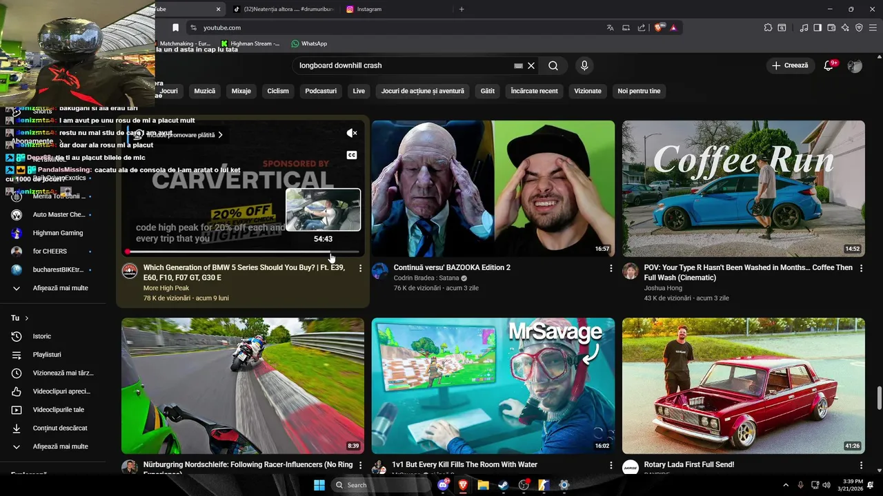Select Jocuri de acțiune și aventură chip
The height and width of the screenshot is (496, 883).
coord(423,91)
